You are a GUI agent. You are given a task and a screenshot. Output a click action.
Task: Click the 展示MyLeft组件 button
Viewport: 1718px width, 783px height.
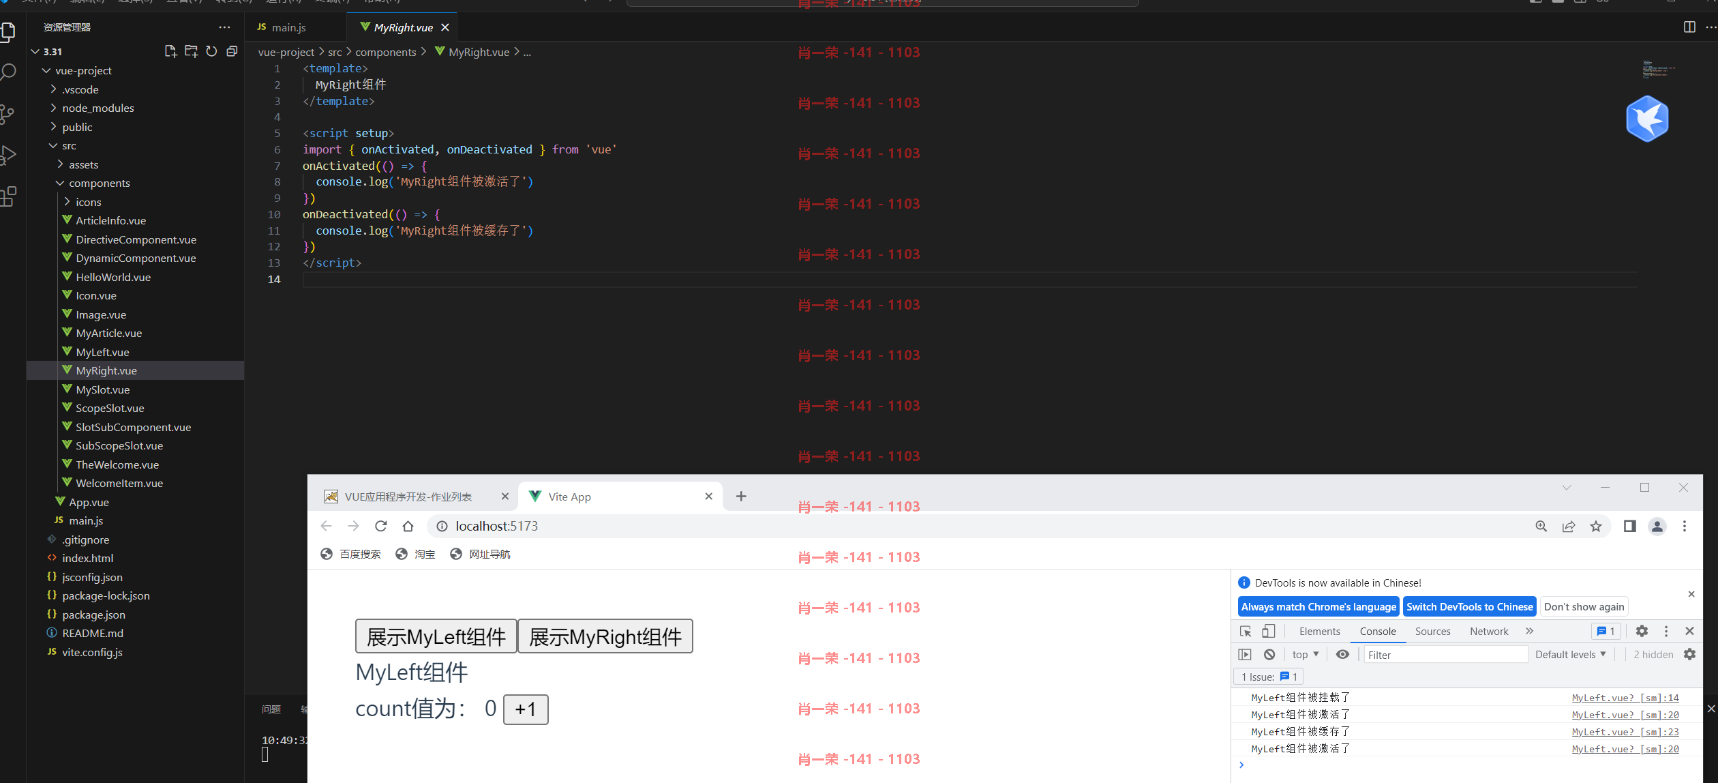(x=436, y=636)
